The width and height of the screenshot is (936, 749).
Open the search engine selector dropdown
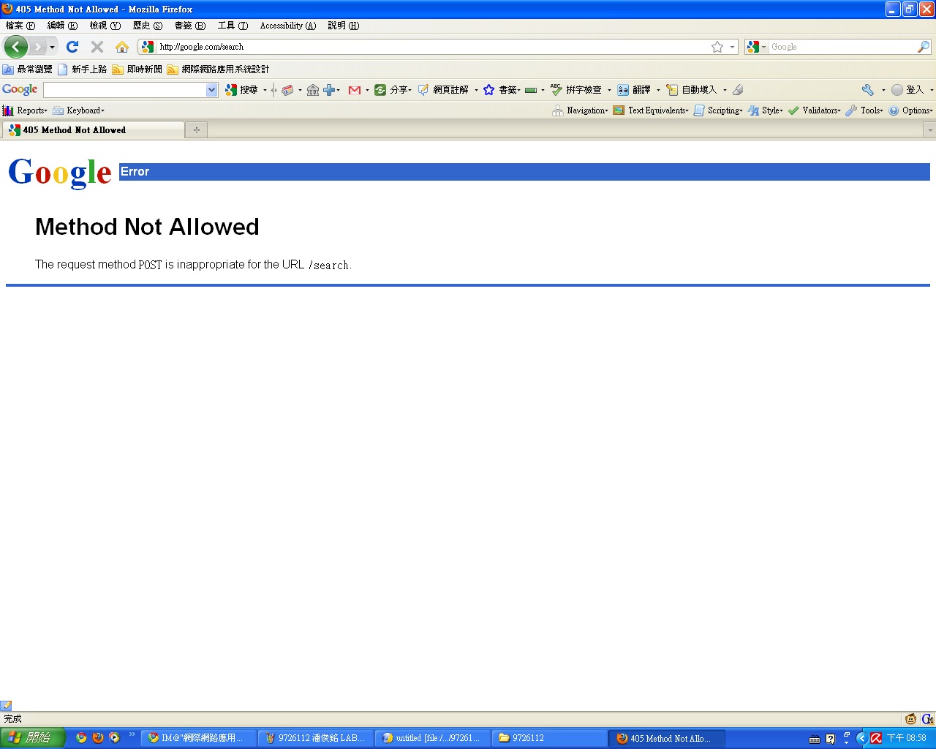pos(757,47)
